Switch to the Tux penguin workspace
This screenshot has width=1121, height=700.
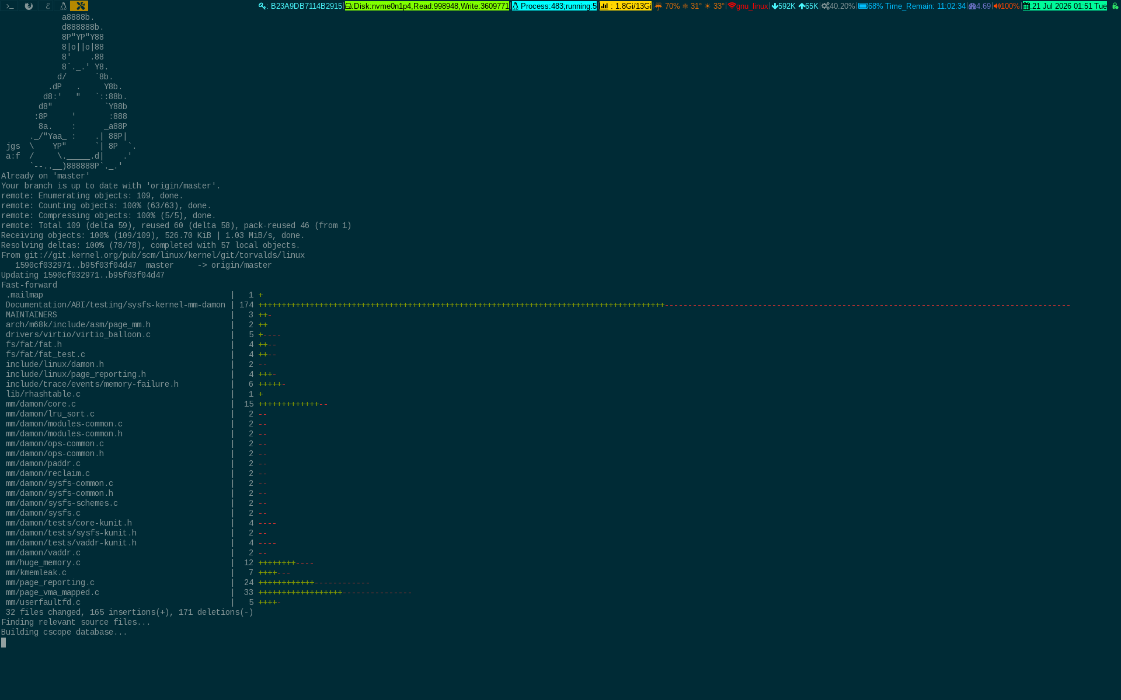click(x=63, y=6)
